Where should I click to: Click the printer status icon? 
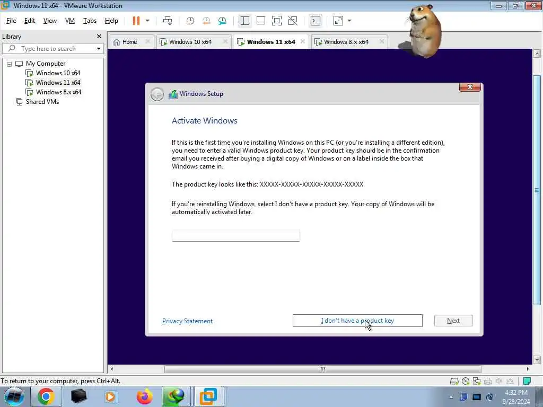[x=488, y=381]
